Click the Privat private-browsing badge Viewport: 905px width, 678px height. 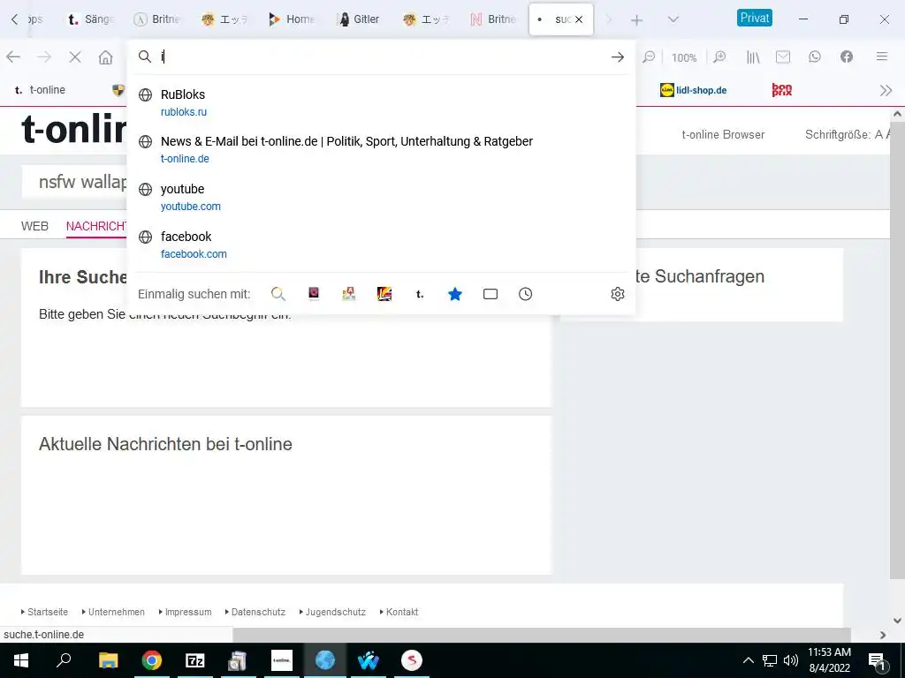click(755, 18)
